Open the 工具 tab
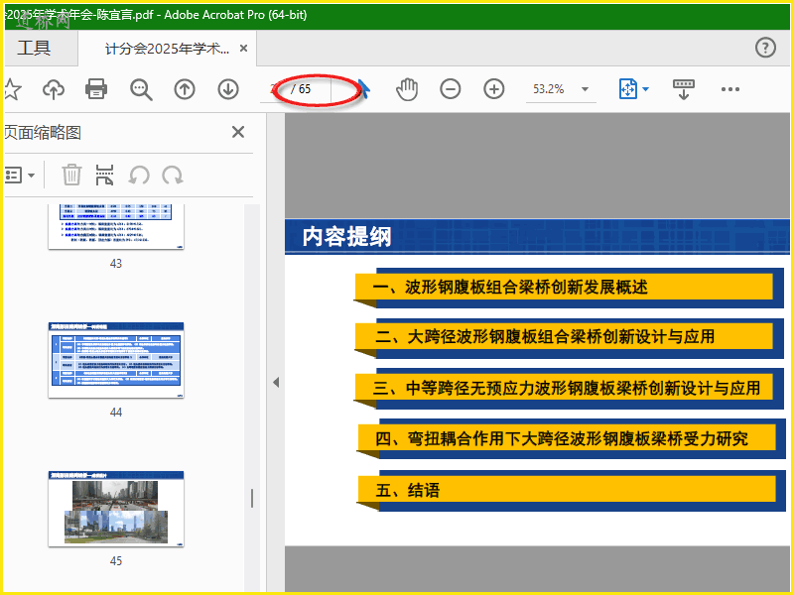794x595 pixels. pos(34,48)
